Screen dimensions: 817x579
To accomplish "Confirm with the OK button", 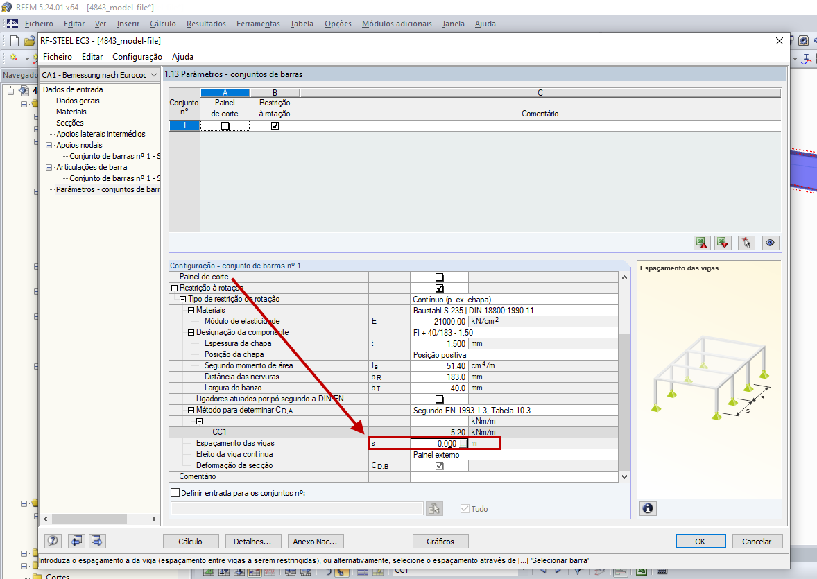I will point(700,542).
